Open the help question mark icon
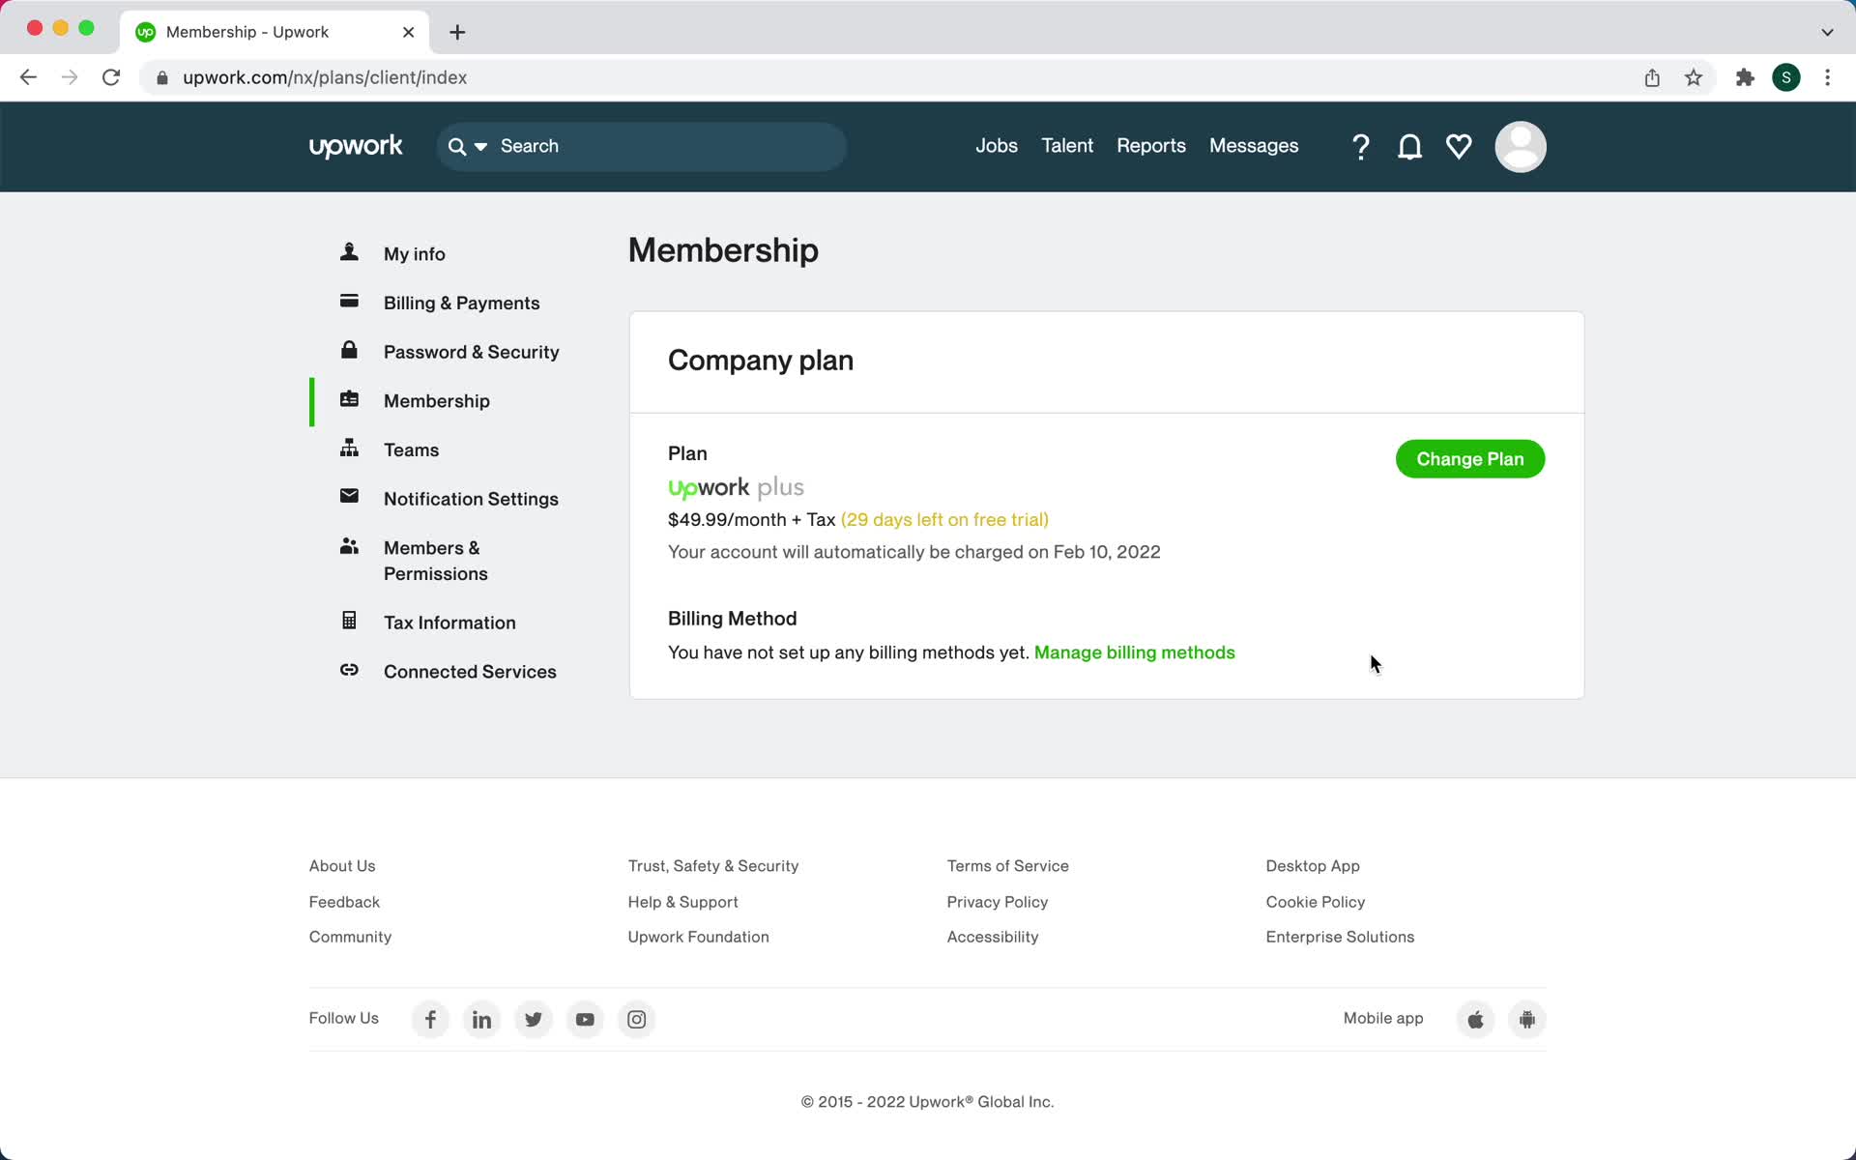The height and width of the screenshot is (1160, 1856). tap(1360, 147)
